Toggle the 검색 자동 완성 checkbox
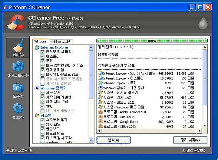This screenshot has height=160, width=218. pyautogui.click(x=42, y=102)
